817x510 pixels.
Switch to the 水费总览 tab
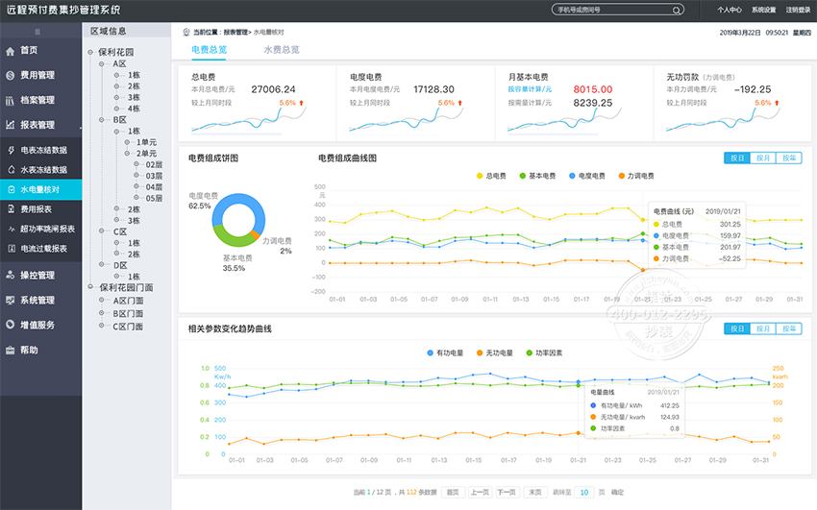click(x=282, y=49)
